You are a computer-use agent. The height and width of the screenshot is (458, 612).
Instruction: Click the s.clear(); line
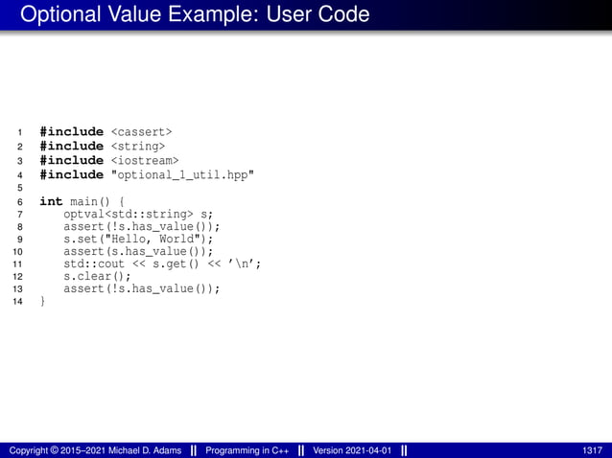pos(97,276)
